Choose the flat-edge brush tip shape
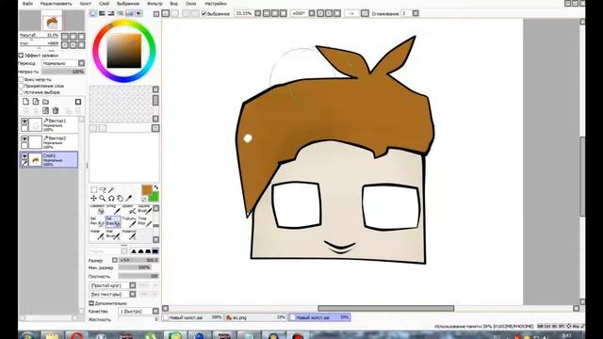The image size is (603, 339). point(155,251)
